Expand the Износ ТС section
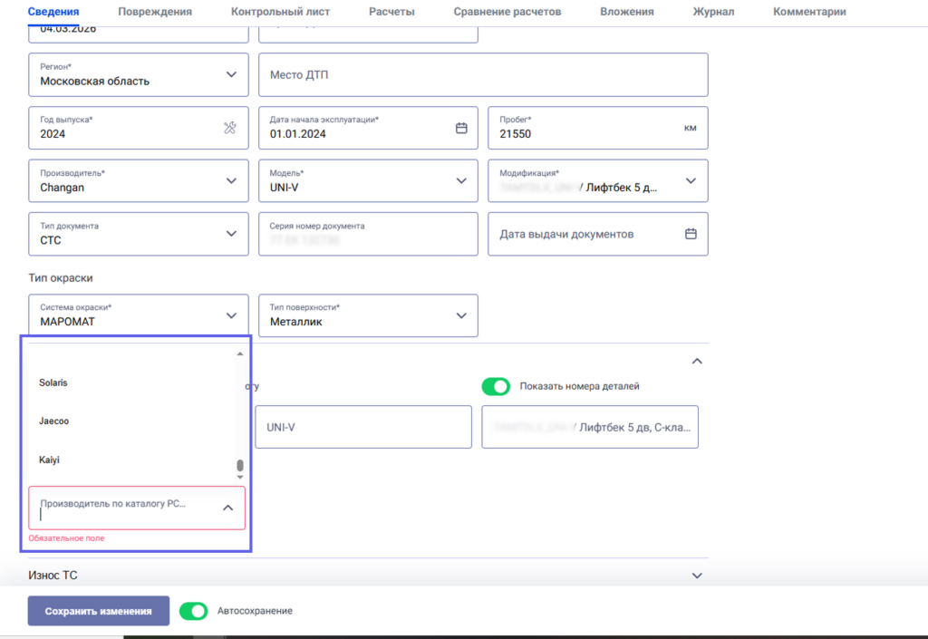Image resolution: width=928 pixels, height=639 pixels. click(696, 575)
